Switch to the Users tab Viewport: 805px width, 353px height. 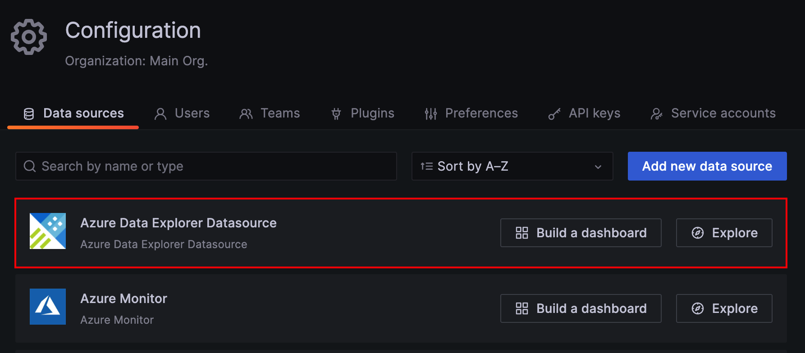click(183, 113)
